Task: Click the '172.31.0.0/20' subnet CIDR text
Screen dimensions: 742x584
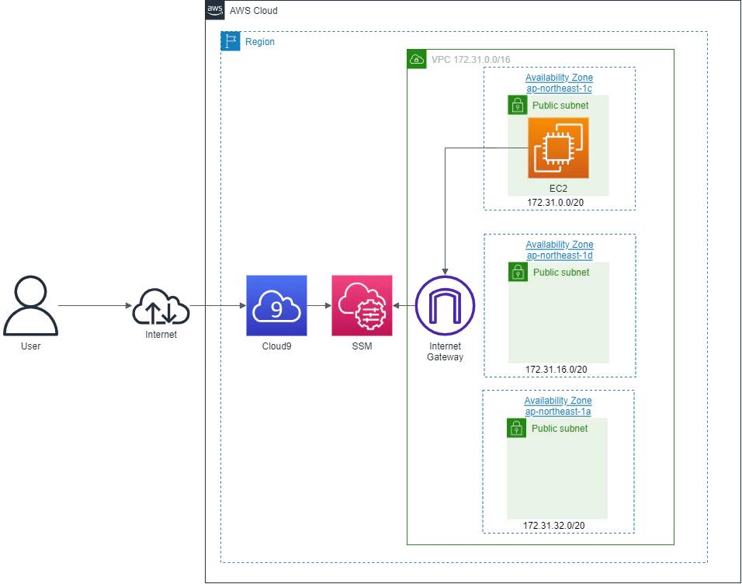Action: (x=556, y=202)
